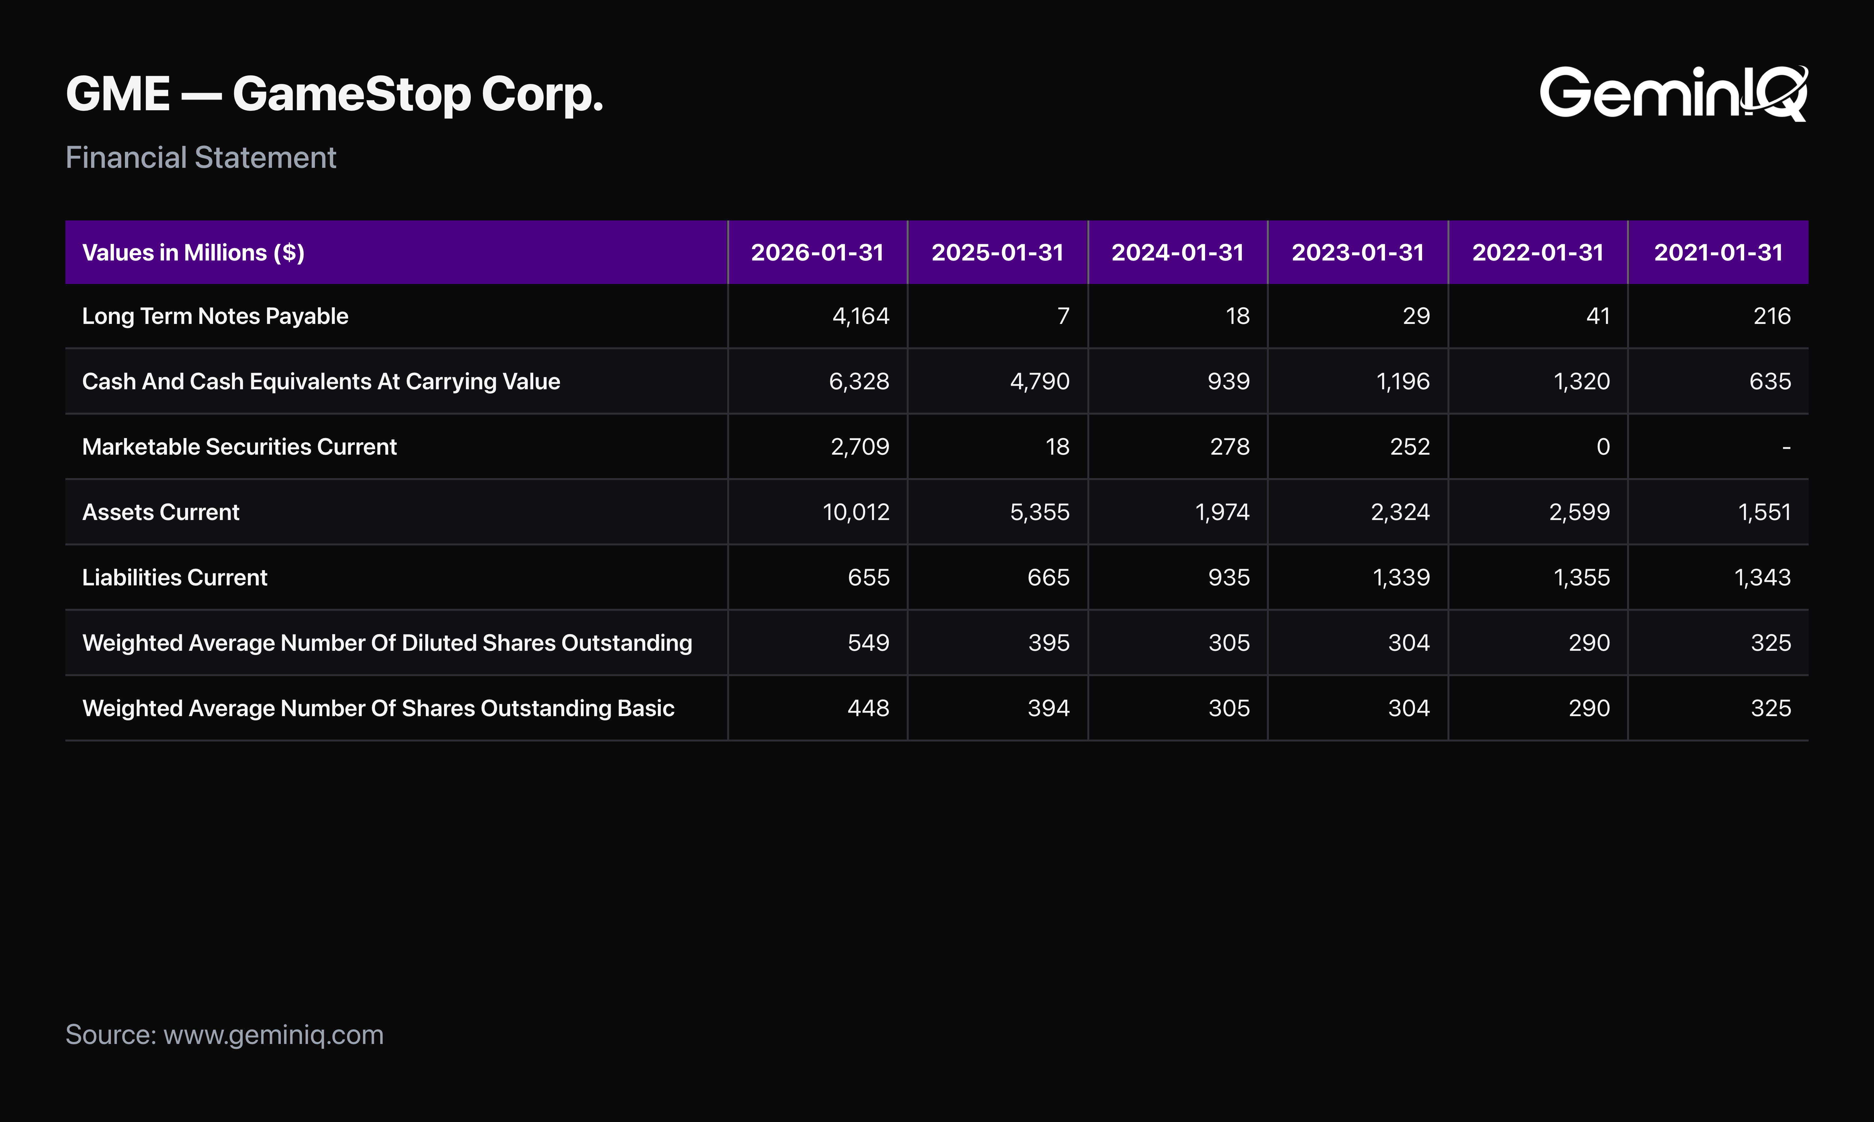This screenshot has width=1874, height=1122.
Task: Click the Assets Current value 2,324
Action: click(x=1401, y=513)
